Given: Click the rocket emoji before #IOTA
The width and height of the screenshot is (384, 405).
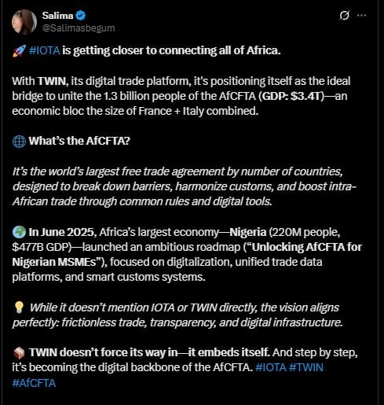Looking at the screenshot, I should tap(19, 50).
